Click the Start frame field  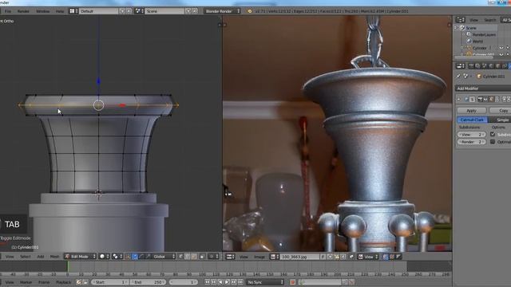(109, 282)
